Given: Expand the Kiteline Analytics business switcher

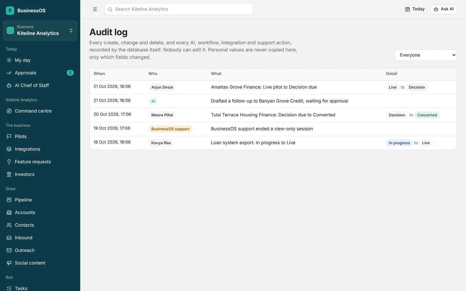Looking at the screenshot, I should [40, 30].
